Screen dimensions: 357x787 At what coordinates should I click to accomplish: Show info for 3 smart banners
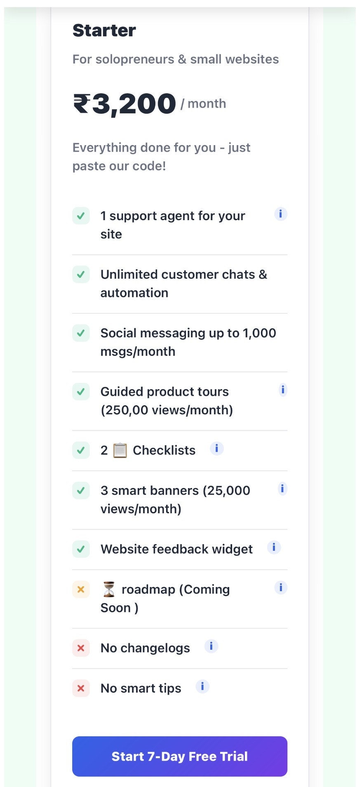click(x=282, y=489)
